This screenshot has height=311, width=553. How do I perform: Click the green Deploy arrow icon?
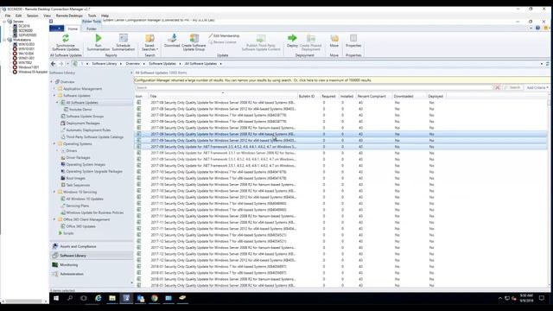[x=292, y=38]
